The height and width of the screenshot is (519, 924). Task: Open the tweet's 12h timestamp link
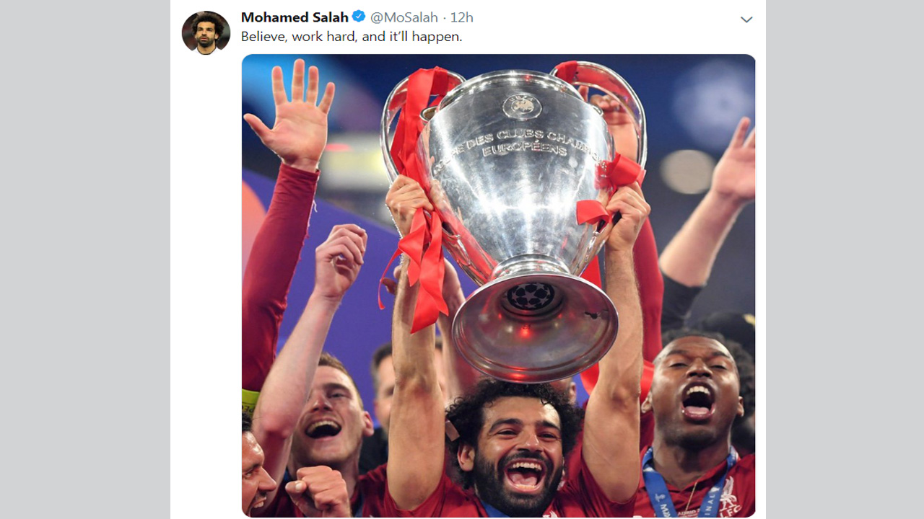pyautogui.click(x=461, y=17)
